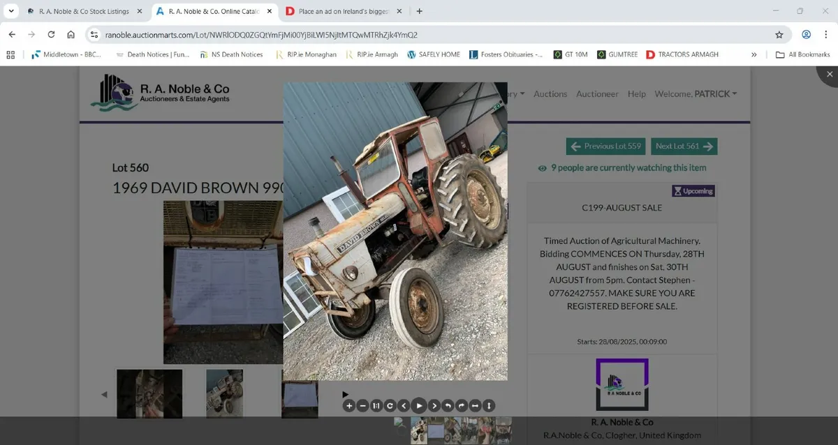Open Middletown - BBC bookmark
The height and width of the screenshot is (445, 838).
pos(66,54)
